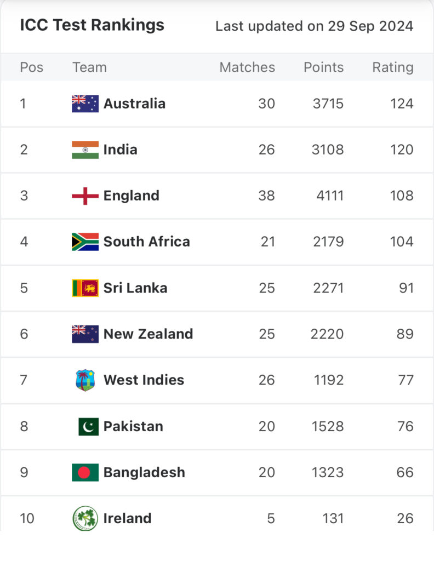Click the West Indies crest icon

85,380
